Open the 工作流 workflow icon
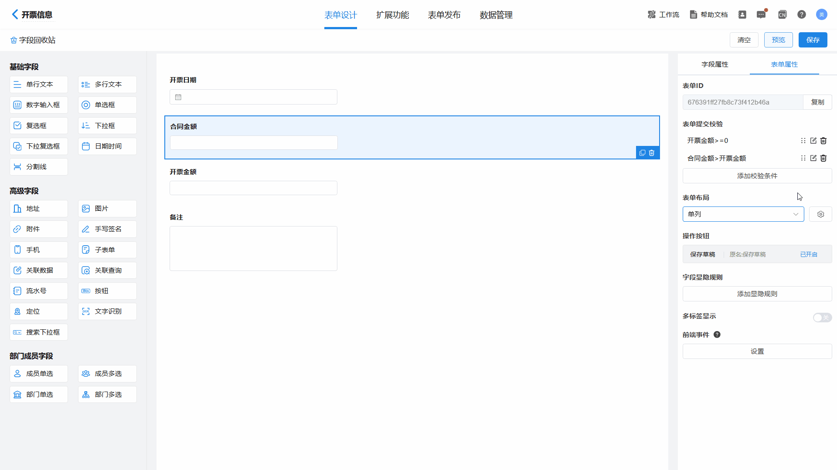The image size is (837, 470). tap(652, 14)
